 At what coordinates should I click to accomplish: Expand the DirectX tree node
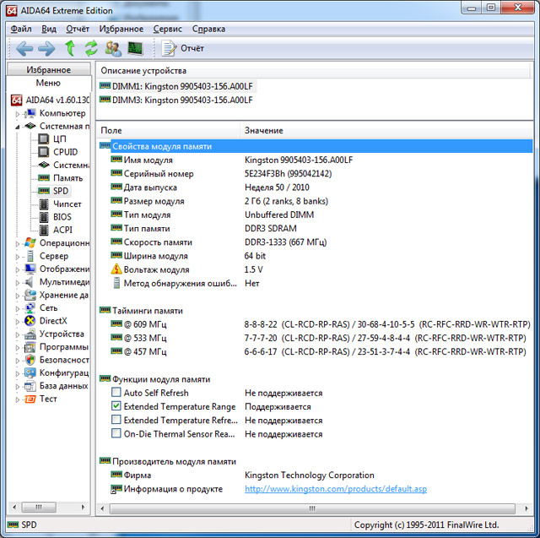18,321
